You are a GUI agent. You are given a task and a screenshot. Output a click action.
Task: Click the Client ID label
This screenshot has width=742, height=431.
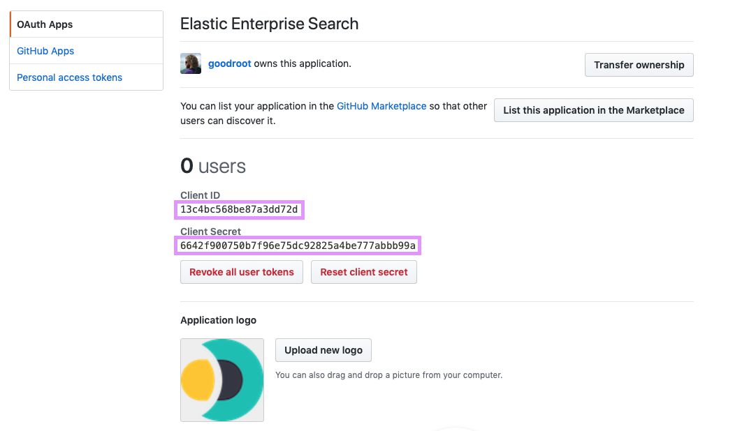200,195
